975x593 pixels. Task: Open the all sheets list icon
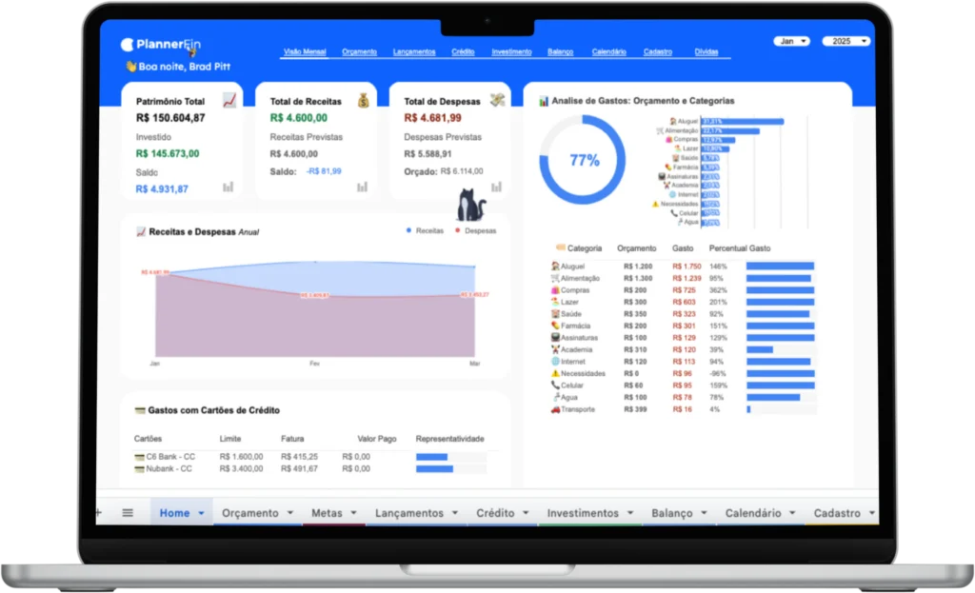pyautogui.click(x=128, y=513)
